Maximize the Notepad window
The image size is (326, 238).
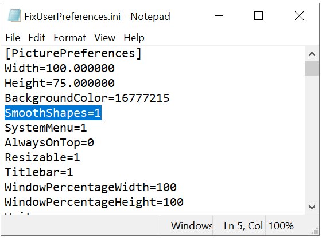click(258, 16)
